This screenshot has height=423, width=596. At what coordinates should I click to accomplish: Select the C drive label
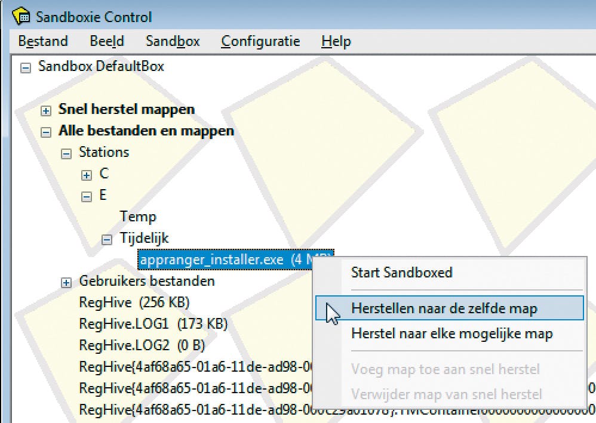click(104, 174)
